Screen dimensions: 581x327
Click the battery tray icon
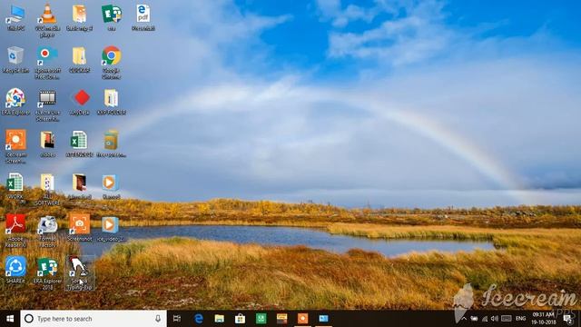pyautogui.click(x=474, y=319)
